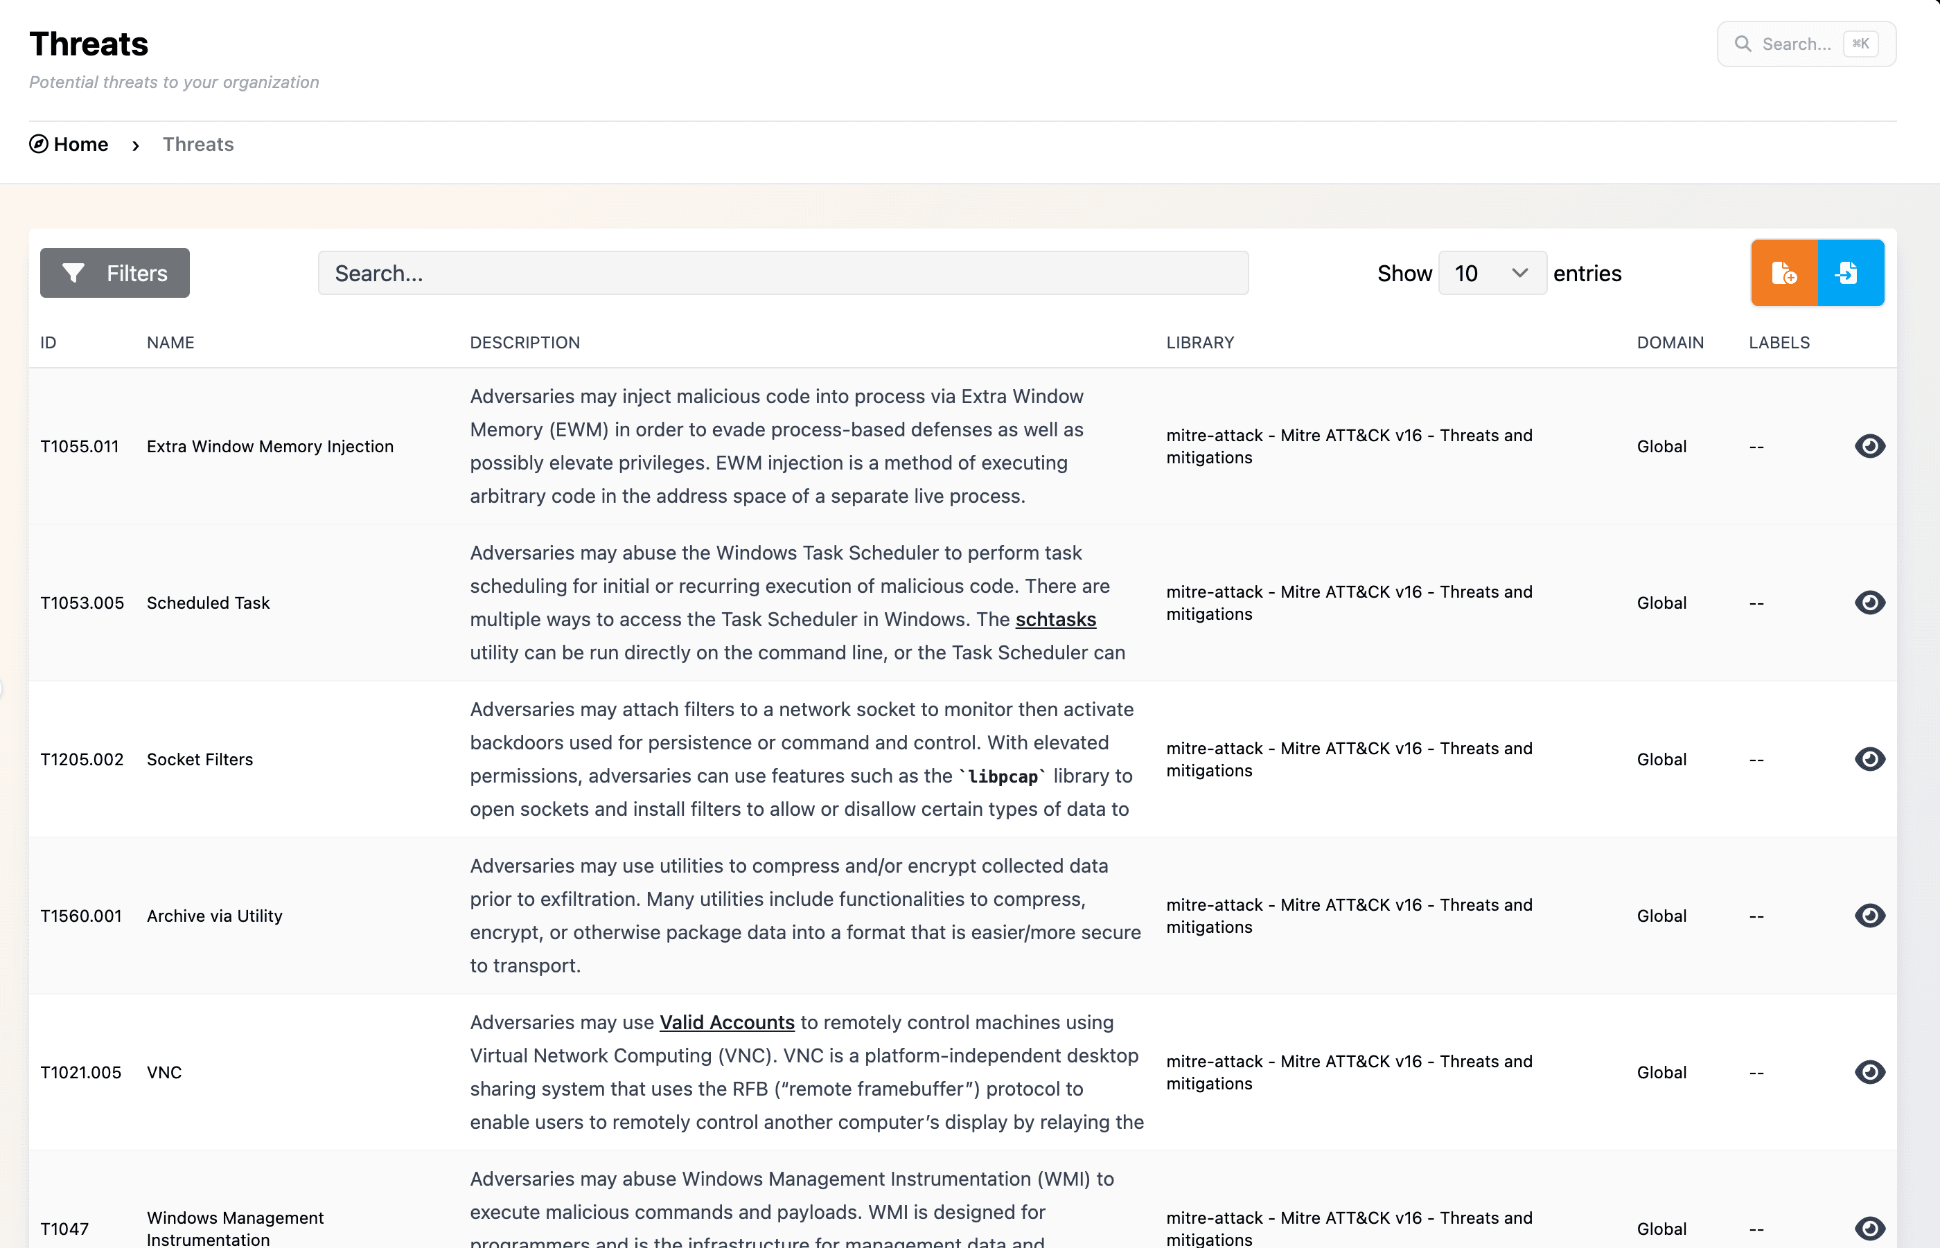Viewport: 1940px width, 1248px height.
Task: Click ID cell T1560.001
Action: point(81,916)
